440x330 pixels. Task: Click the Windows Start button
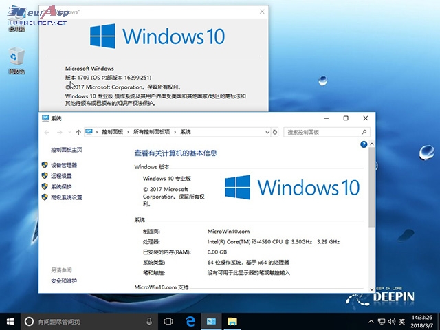click(x=10, y=321)
